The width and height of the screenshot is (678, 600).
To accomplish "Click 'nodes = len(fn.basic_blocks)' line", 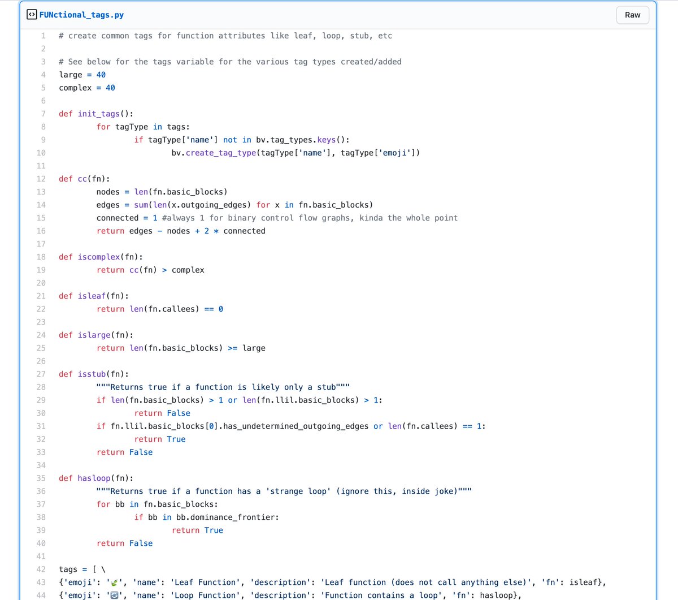I will (x=162, y=192).
